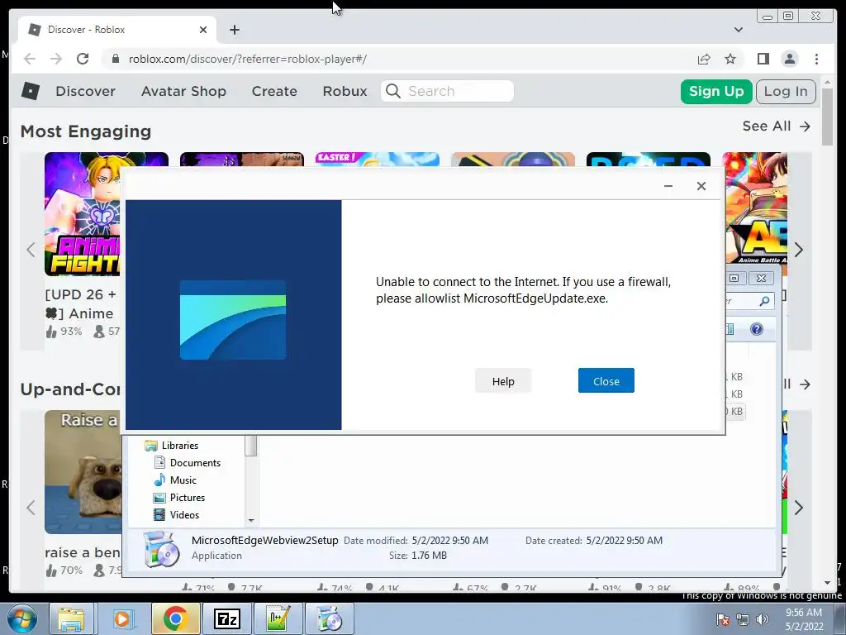This screenshot has width=846, height=635.
Task: Reload the Roblox page
Action: (x=83, y=59)
